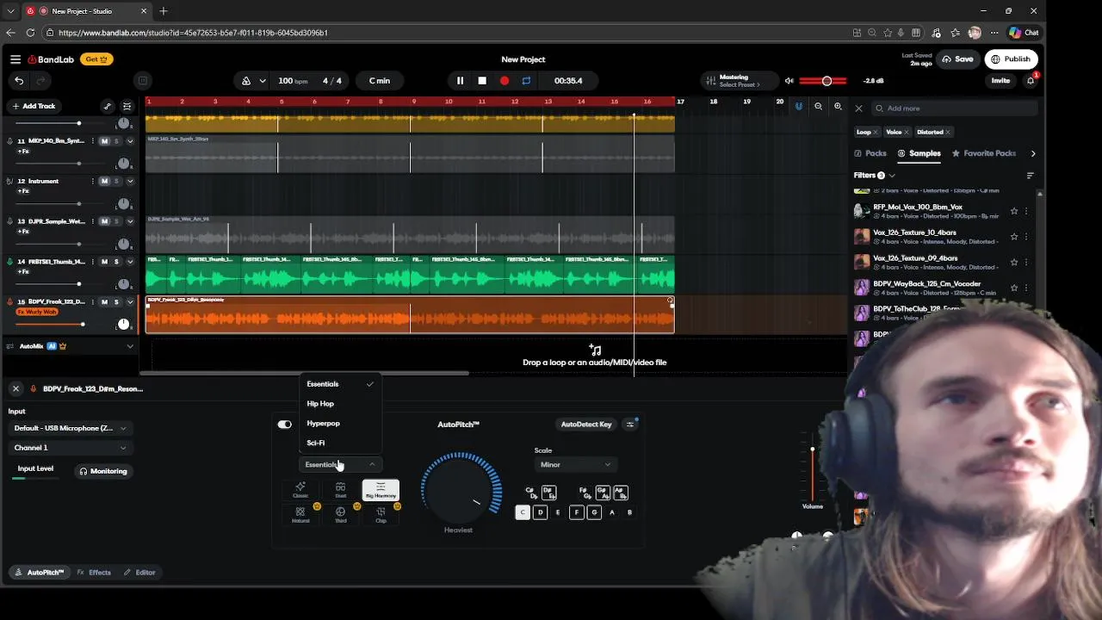The image size is (1102, 620).
Task: Open the Channel 1 dropdown
Action: (70, 448)
